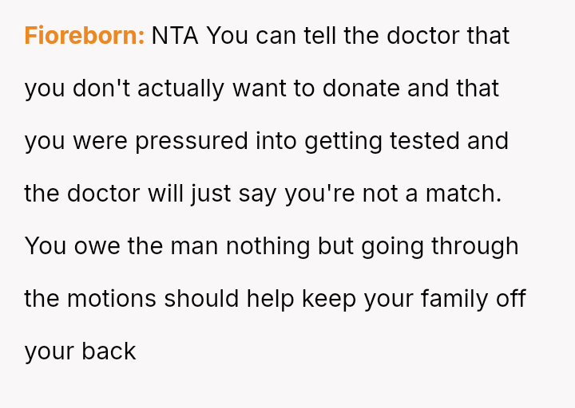Click the word "man" in the comment
This screenshot has height=408, width=575.
pyautogui.click(x=193, y=246)
